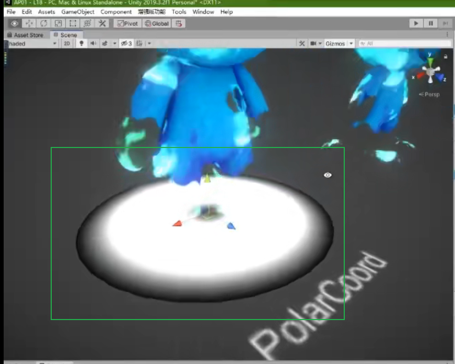Open the Window menu
The width and height of the screenshot is (455, 364).
203,12
